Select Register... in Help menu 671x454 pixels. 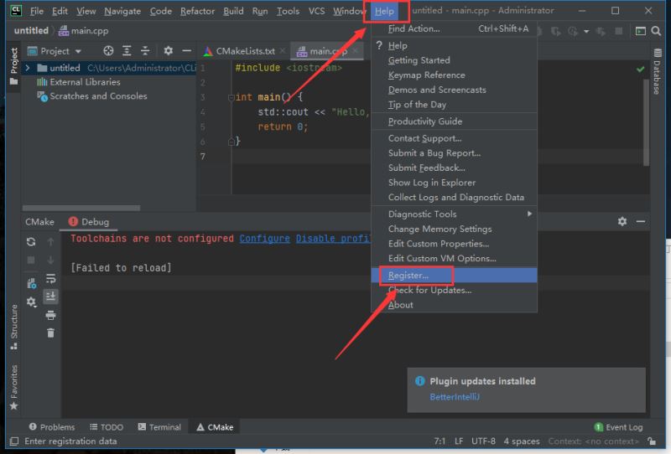click(x=454, y=276)
